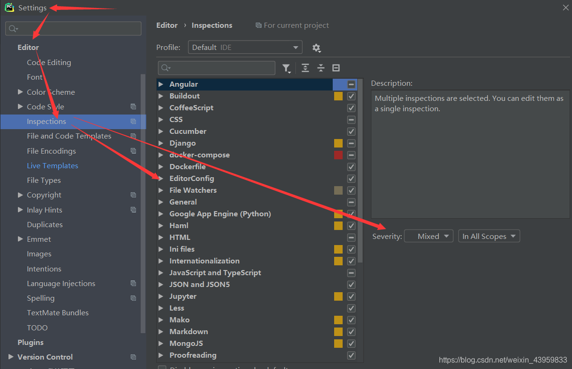Toggle the CSS mixed-state checkbox

coord(351,120)
